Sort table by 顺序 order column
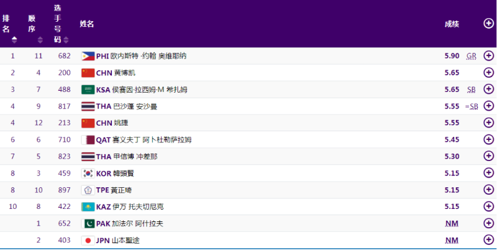 pyautogui.click(x=40, y=40)
